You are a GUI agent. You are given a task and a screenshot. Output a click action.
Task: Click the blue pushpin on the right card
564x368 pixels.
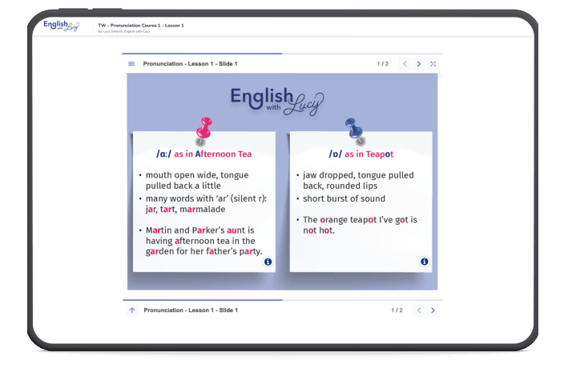[x=352, y=130]
